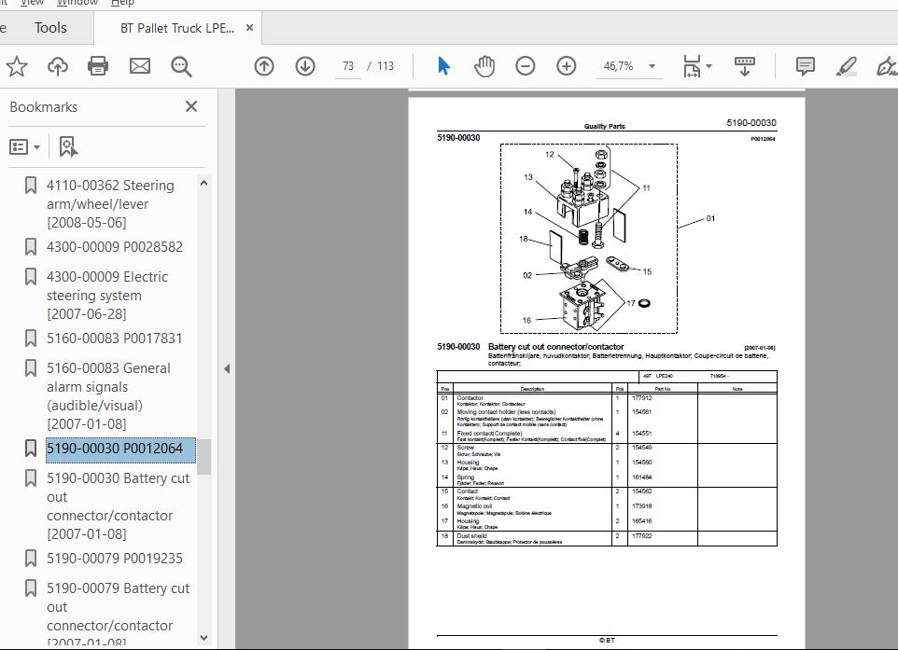Go to next page with down arrow

point(305,66)
